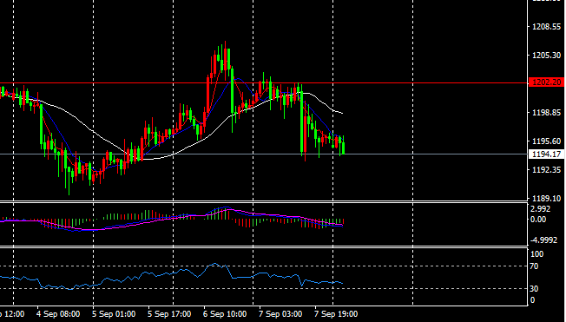Click the 5 Sep 17:00 time label
The image size is (566, 322).
[169, 314]
